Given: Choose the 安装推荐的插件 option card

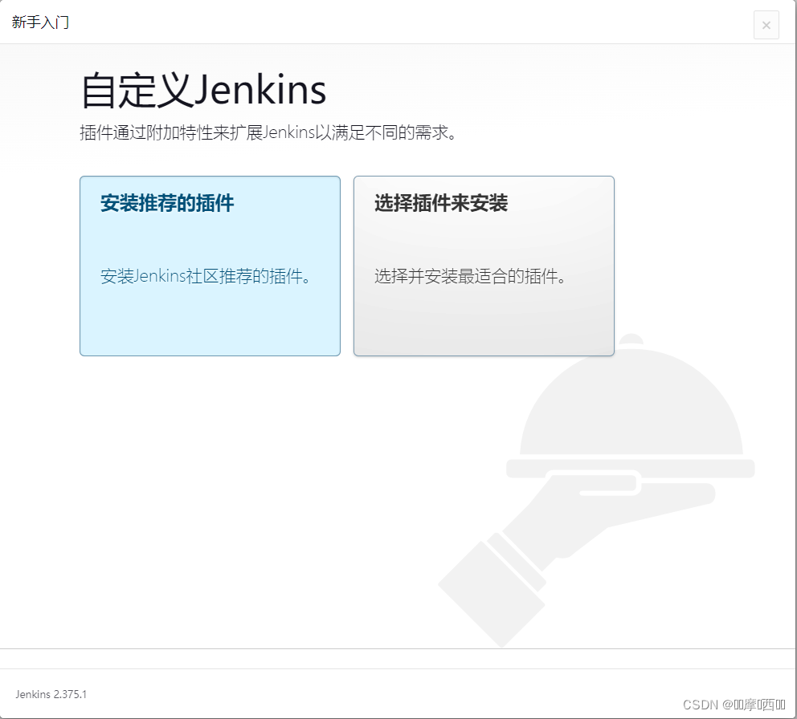Looking at the screenshot, I should (210, 266).
